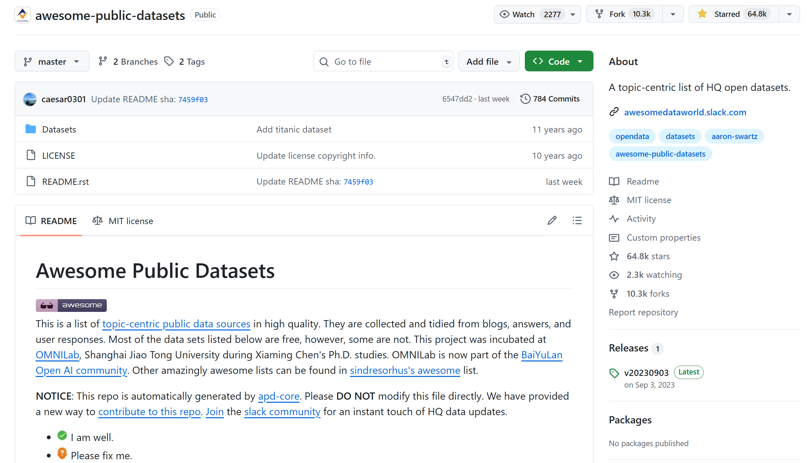This screenshot has width=808, height=463.
Task: Open commit sha 7459f03 in latest commit header
Action: (193, 99)
